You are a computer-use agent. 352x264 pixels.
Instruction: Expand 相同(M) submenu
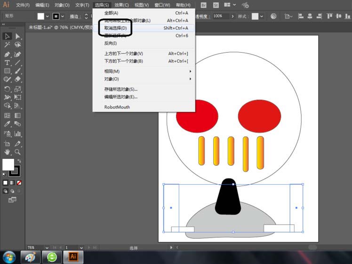coord(144,71)
